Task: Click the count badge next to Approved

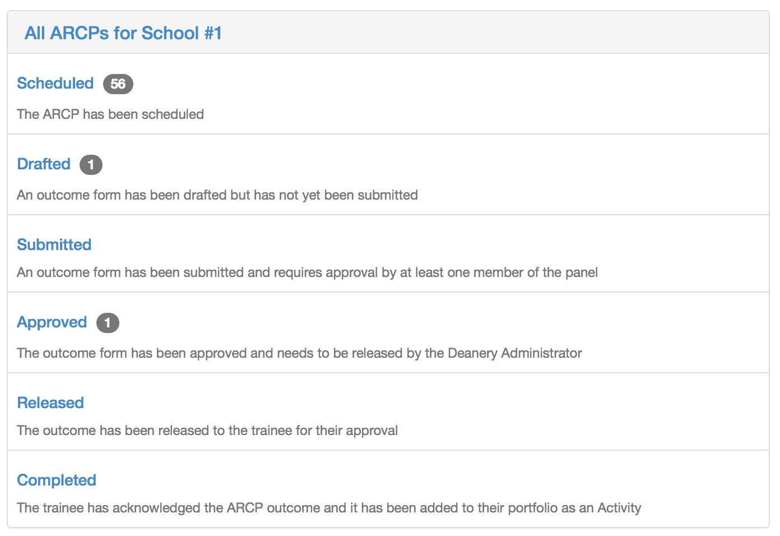Action: [108, 323]
